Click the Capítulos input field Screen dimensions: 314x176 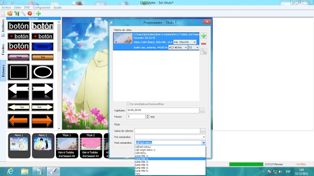[163, 110]
